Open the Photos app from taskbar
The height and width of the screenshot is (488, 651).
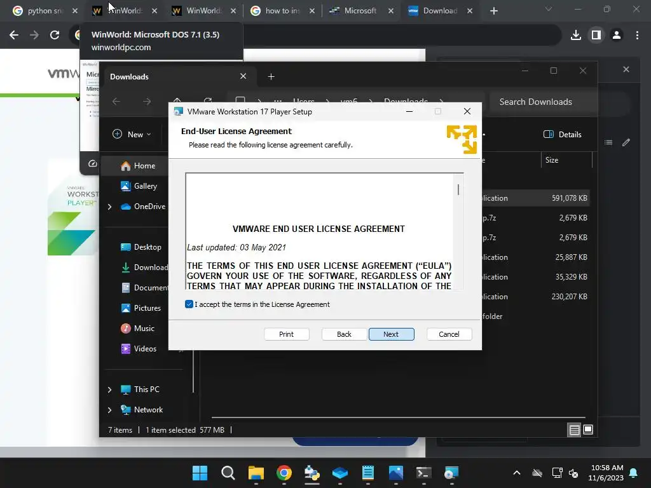coord(395,473)
